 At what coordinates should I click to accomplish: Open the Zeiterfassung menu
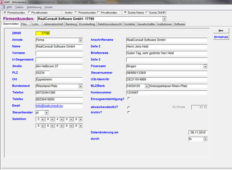(34, 7)
